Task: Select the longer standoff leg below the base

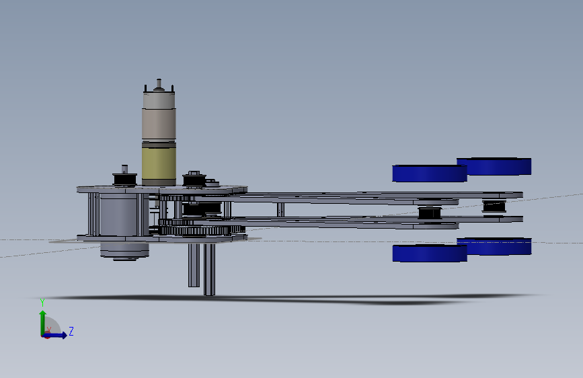Action: tap(209, 269)
